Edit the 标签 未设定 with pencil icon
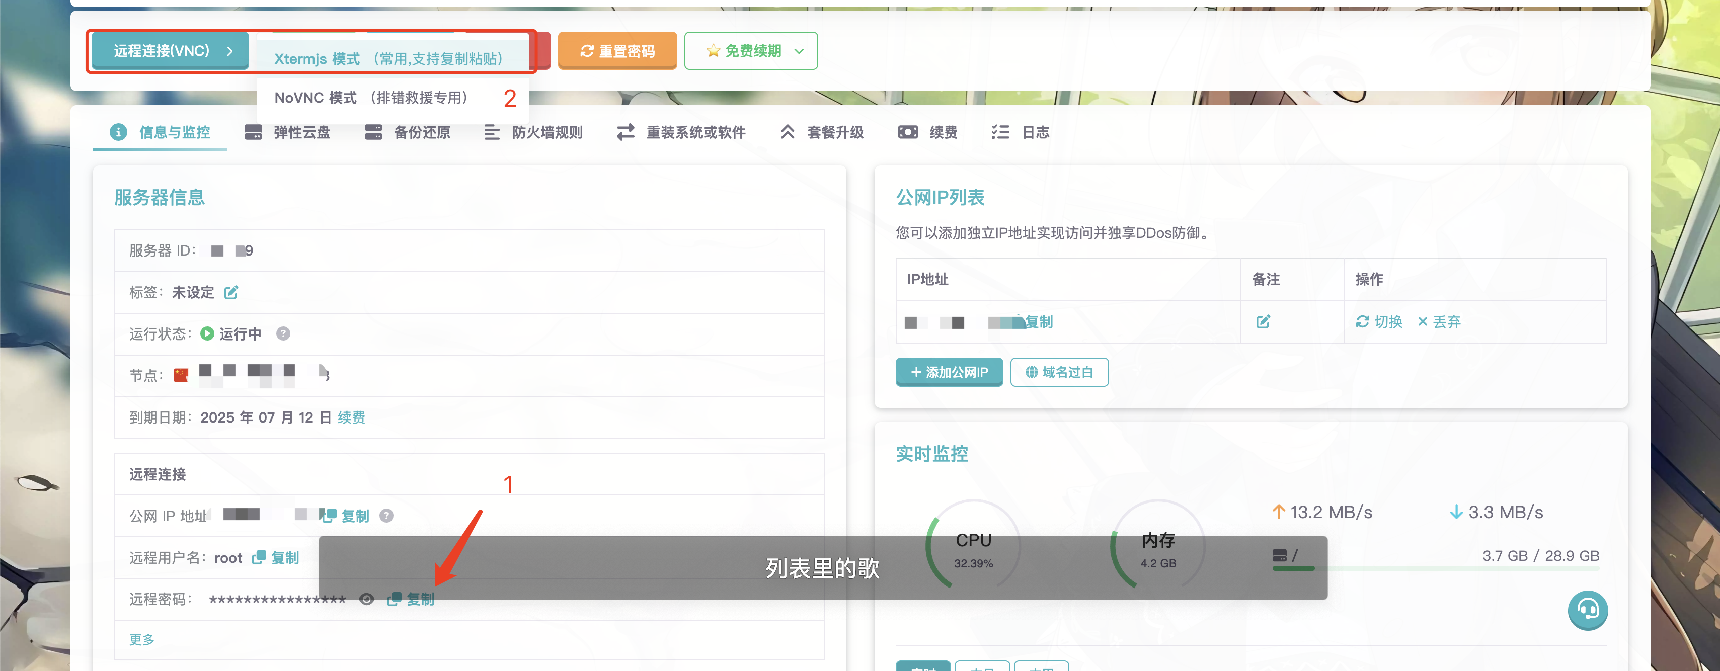This screenshot has width=1720, height=671. tap(231, 292)
